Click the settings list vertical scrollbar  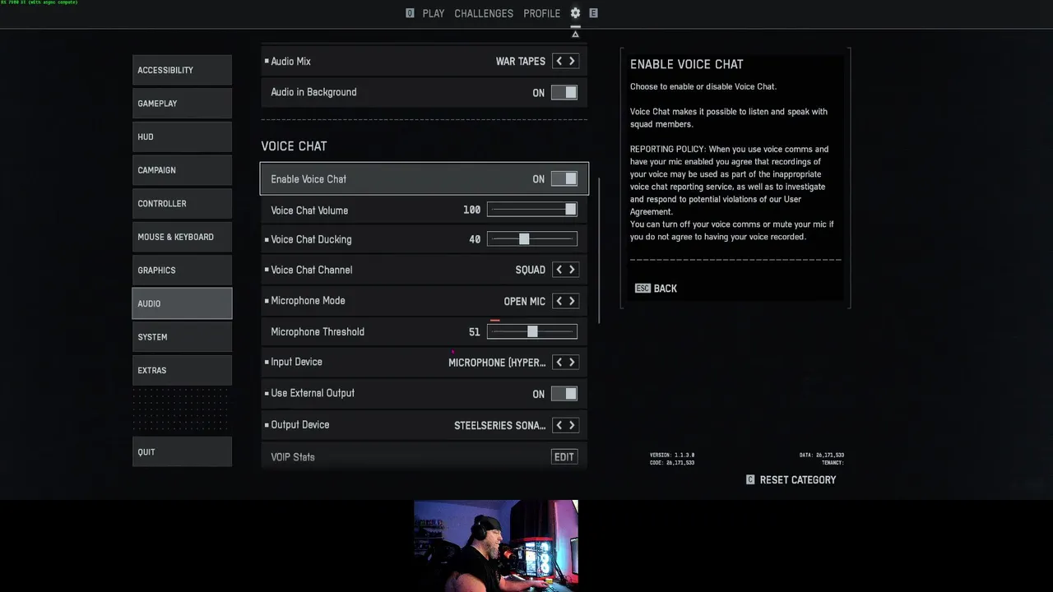[x=601, y=251]
